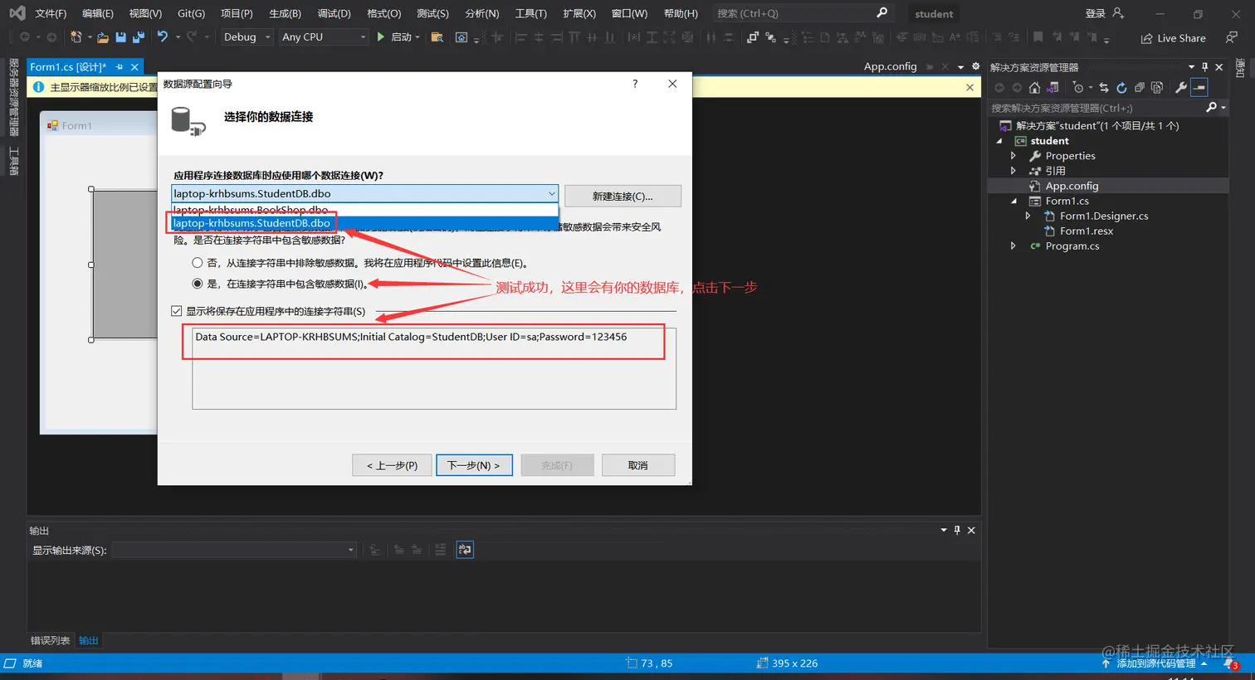This screenshot has height=680, width=1255.
Task: Expand the Properties node in Solution Explorer
Action: pos(1013,156)
